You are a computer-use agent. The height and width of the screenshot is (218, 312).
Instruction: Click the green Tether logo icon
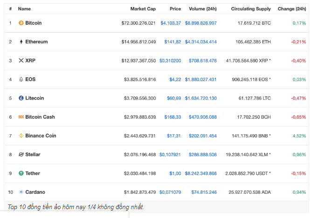[x=21, y=173]
